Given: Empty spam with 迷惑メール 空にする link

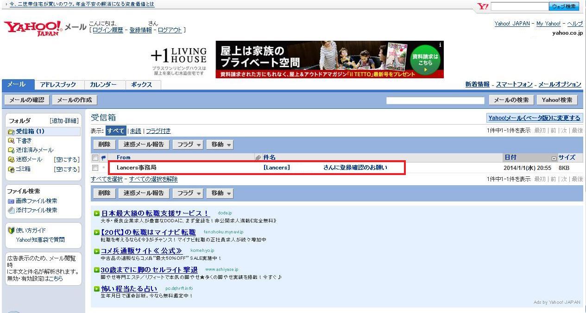Looking at the screenshot, I should click(67, 160).
